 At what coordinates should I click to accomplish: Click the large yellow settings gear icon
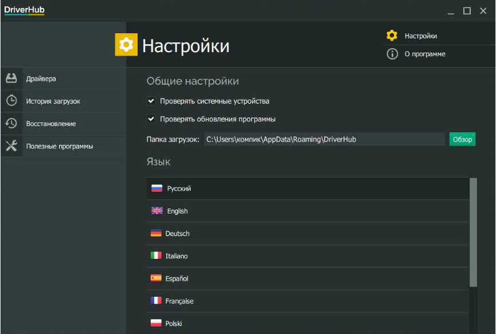click(126, 45)
